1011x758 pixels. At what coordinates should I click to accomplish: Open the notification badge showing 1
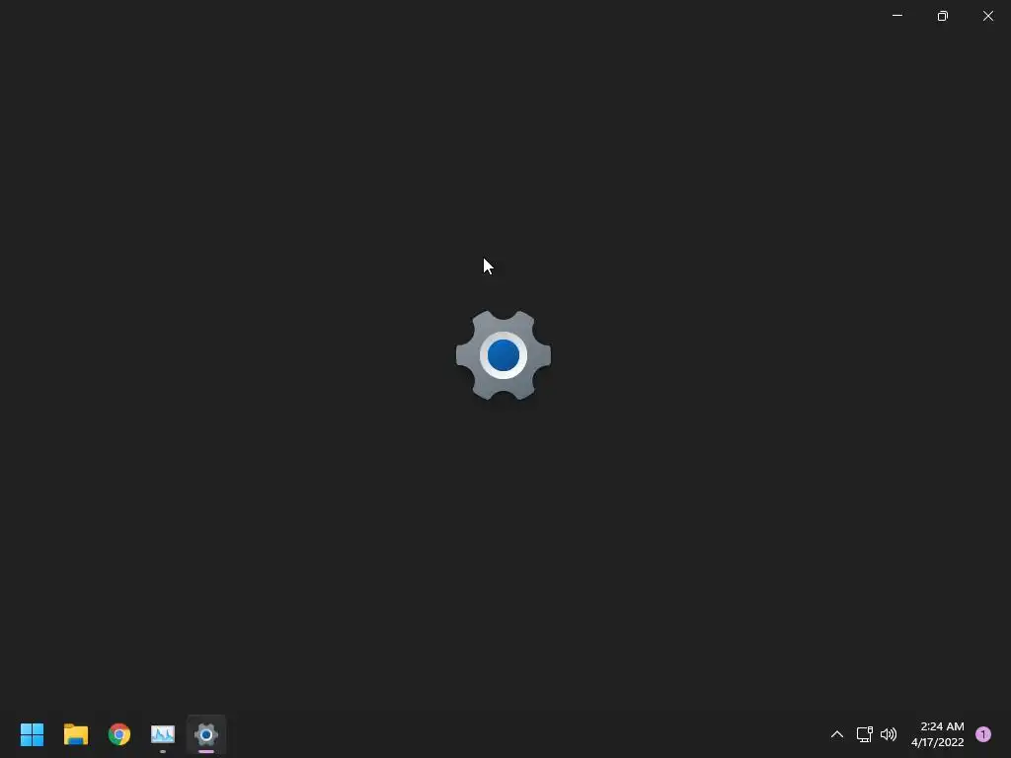[x=983, y=734]
